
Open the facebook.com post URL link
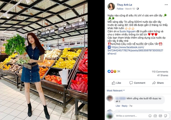135,50
